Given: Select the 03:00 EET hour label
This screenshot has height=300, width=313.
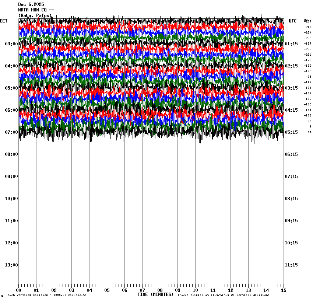Looking at the screenshot, I should [x=11, y=44].
